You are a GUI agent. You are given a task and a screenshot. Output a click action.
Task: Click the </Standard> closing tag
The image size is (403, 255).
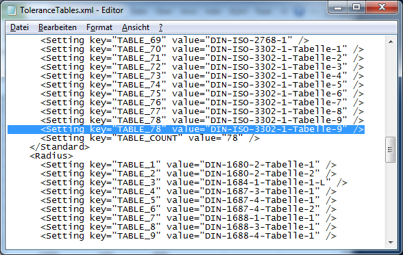pyautogui.click(x=60, y=147)
